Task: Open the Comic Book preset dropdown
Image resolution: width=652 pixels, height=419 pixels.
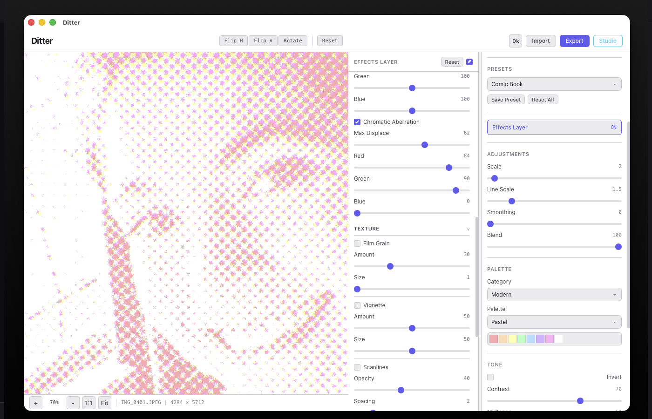Action: (554, 84)
